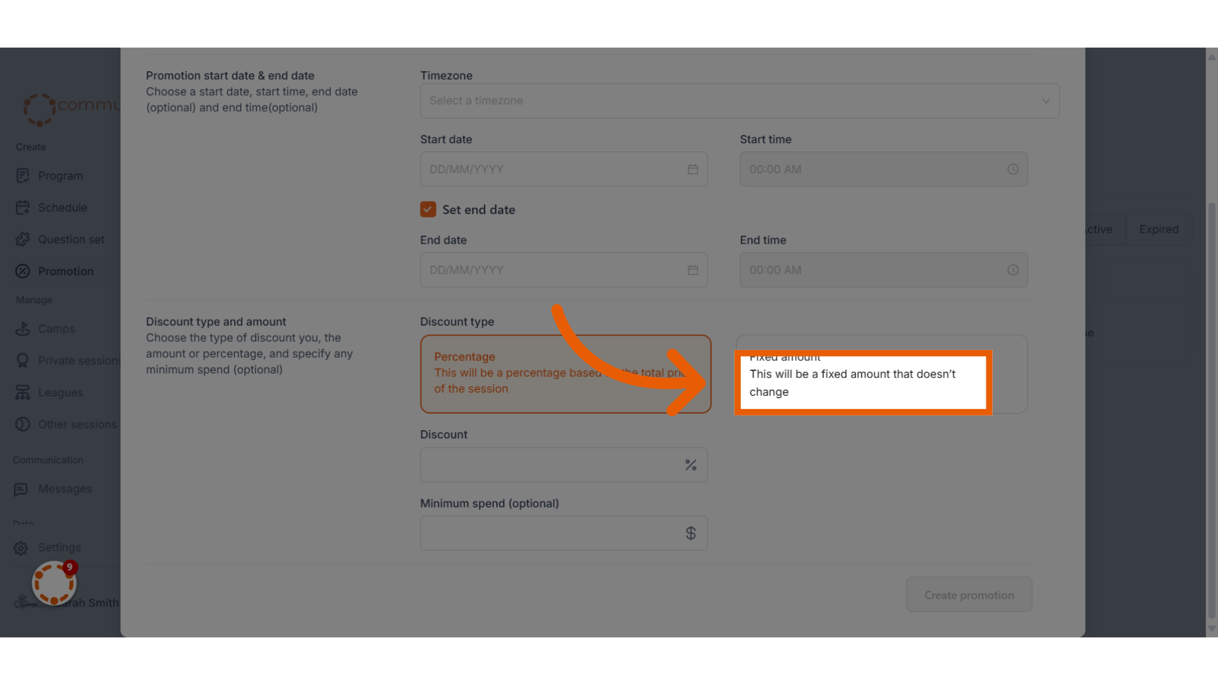Uncheck the Set end date checkbox
The width and height of the screenshot is (1218, 685).
point(428,210)
